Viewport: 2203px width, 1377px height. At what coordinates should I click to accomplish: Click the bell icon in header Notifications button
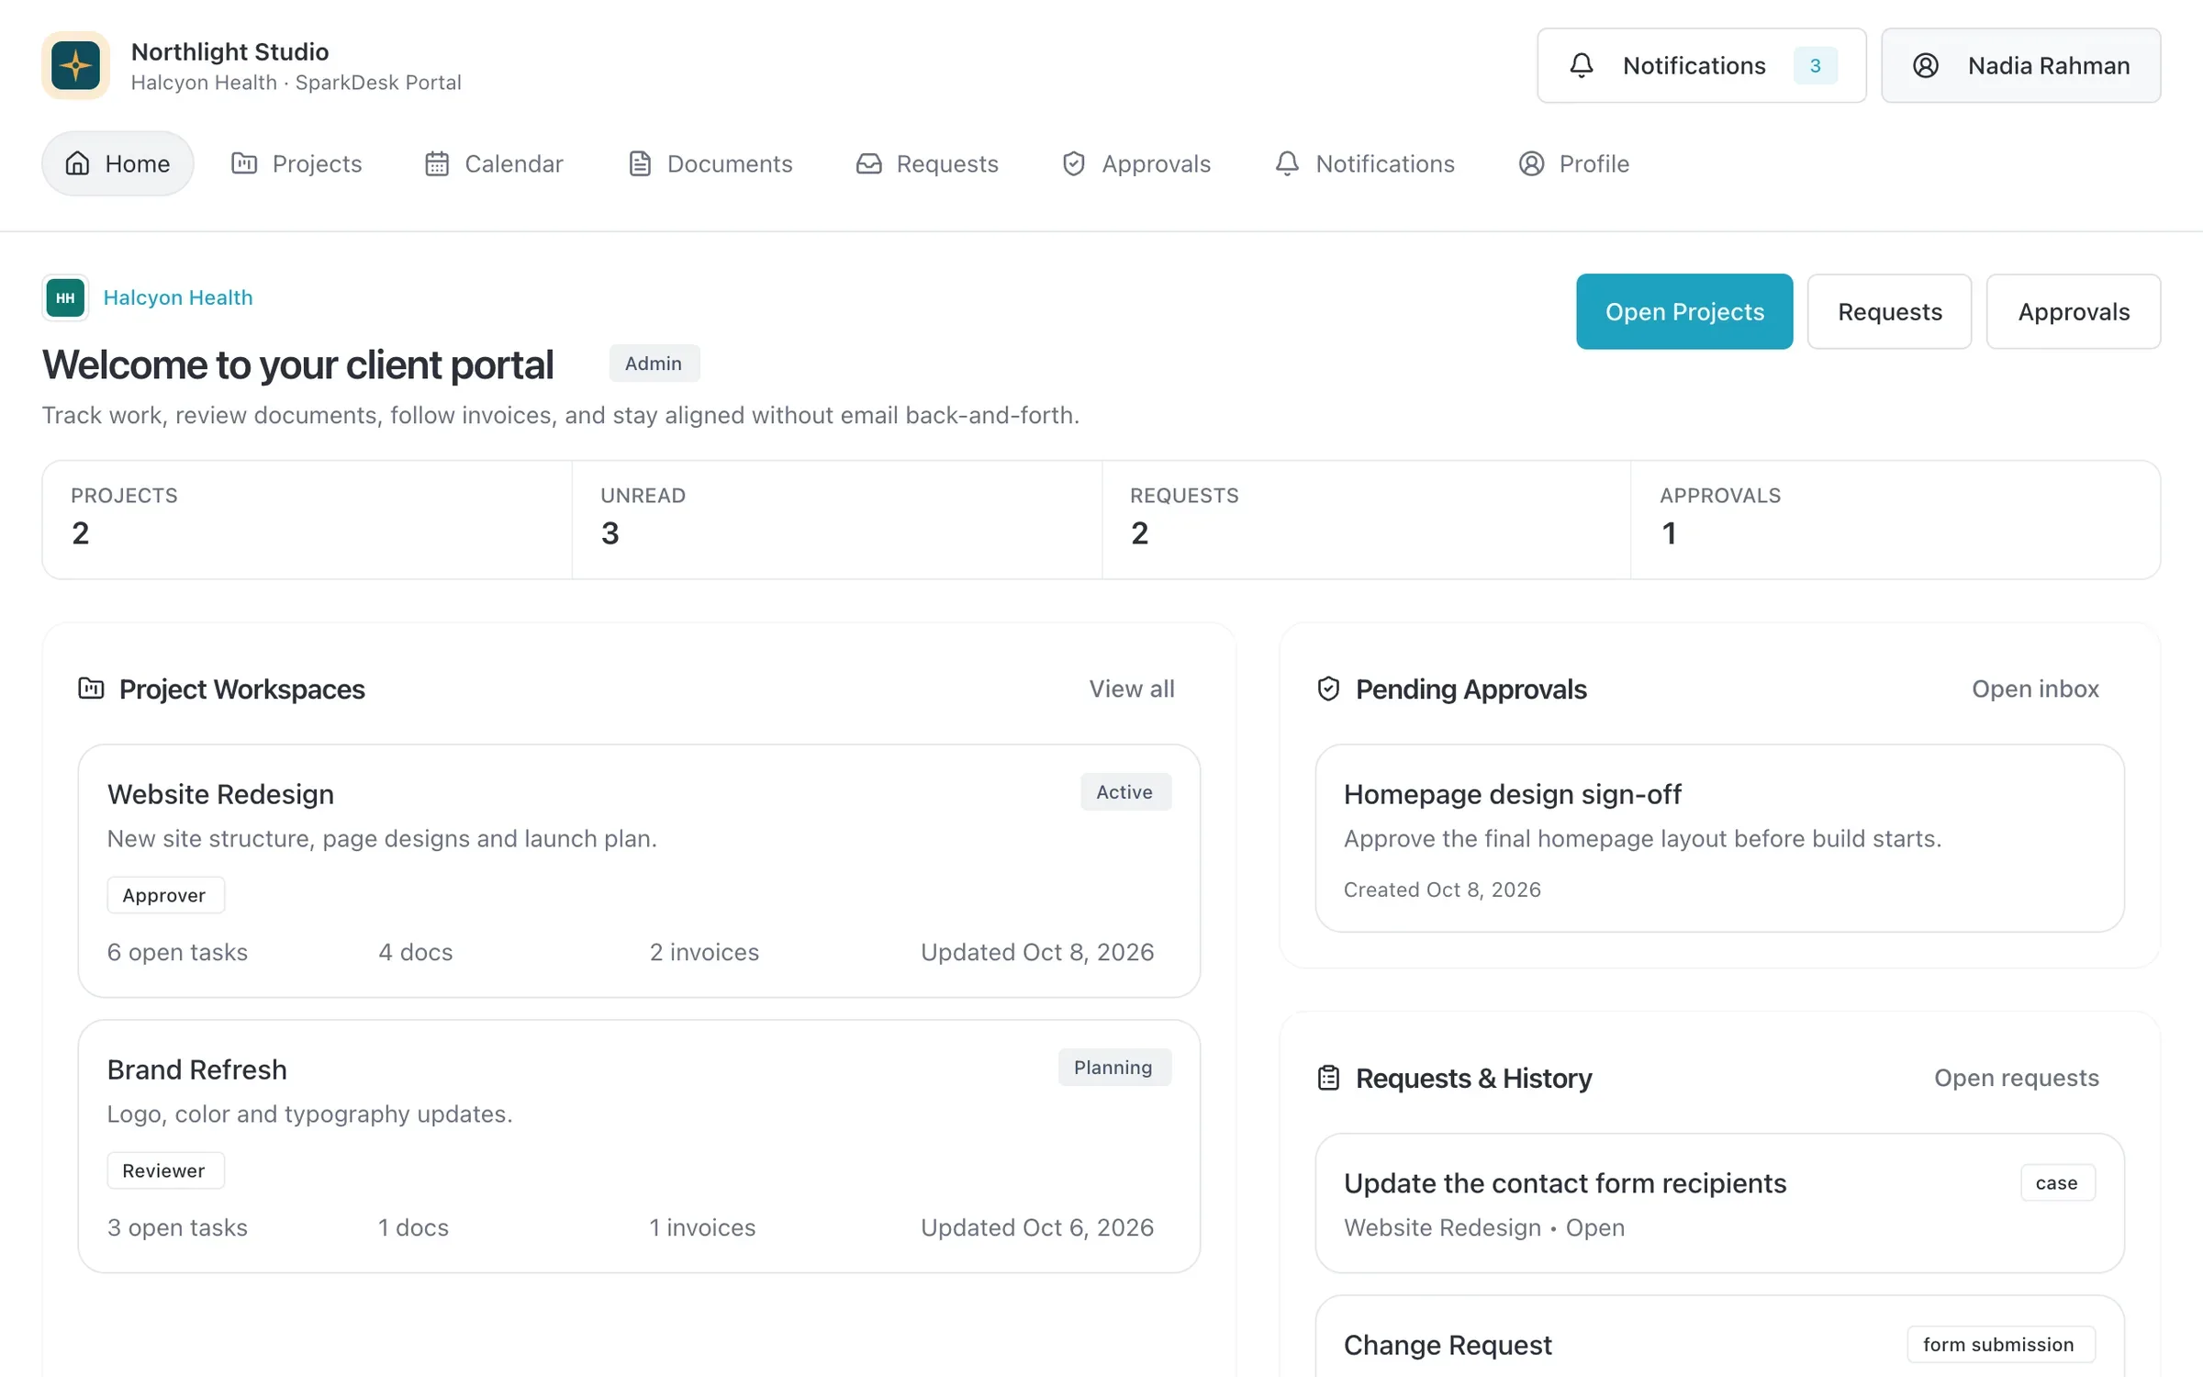(1581, 65)
